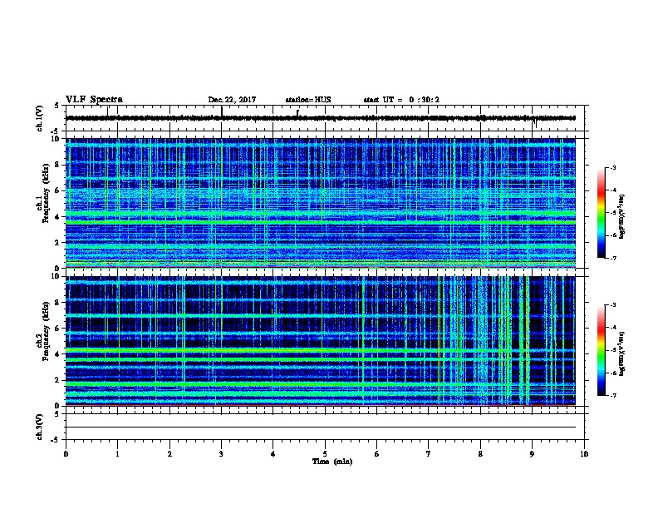Click the ch.2 spectrogram plot
The height and width of the screenshot is (509, 658).
pyautogui.click(x=321, y=341)
